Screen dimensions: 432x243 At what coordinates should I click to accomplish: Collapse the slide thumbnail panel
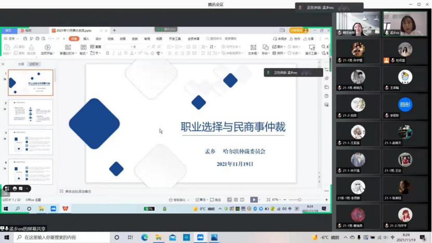(x=4, y=64)
